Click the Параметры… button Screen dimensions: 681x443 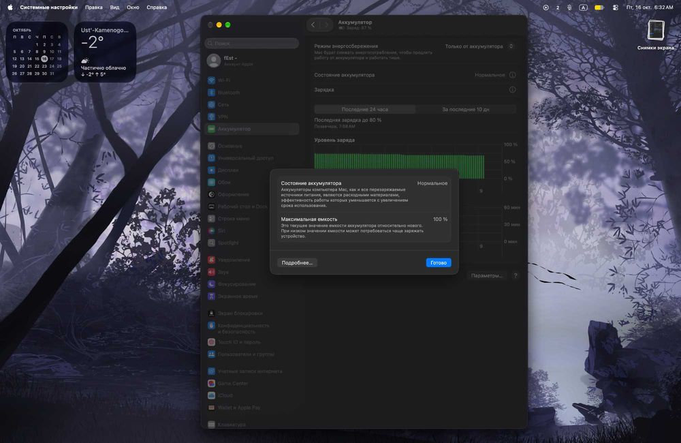[486, 275]
